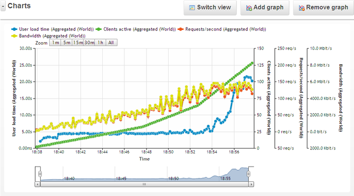Select the 1h zoom range
The height and width of the screenshot is (196, 354).
[100, 43]
